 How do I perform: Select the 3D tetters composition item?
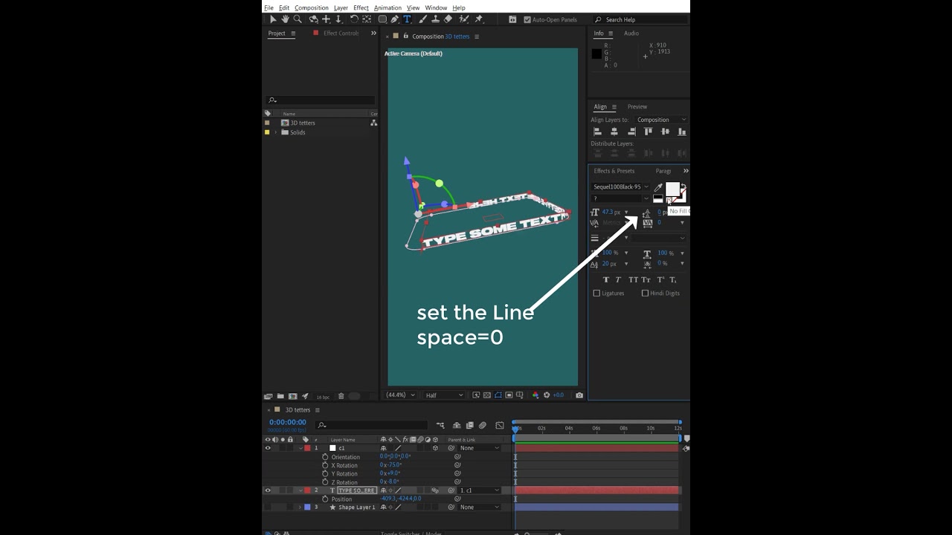(303, 123)
